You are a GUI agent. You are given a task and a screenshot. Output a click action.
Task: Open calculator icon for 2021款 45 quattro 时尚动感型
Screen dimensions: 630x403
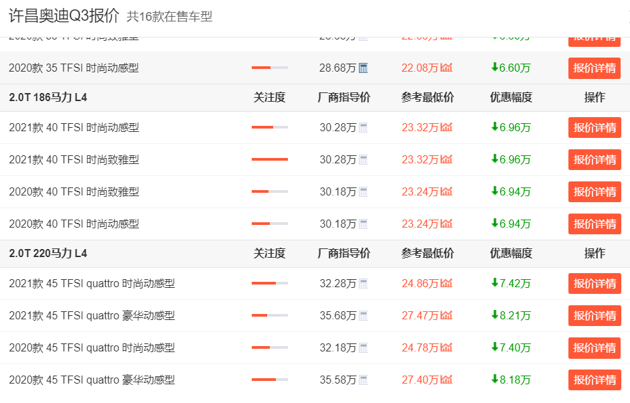364,284
